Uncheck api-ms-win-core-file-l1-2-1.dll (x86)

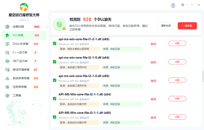click(54, 43)
